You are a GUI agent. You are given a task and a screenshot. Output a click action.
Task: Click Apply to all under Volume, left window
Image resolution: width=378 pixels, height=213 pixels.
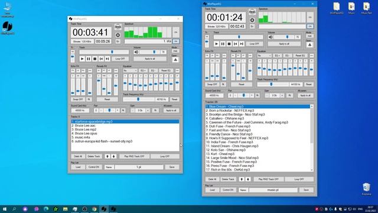[x=150, y=59]
